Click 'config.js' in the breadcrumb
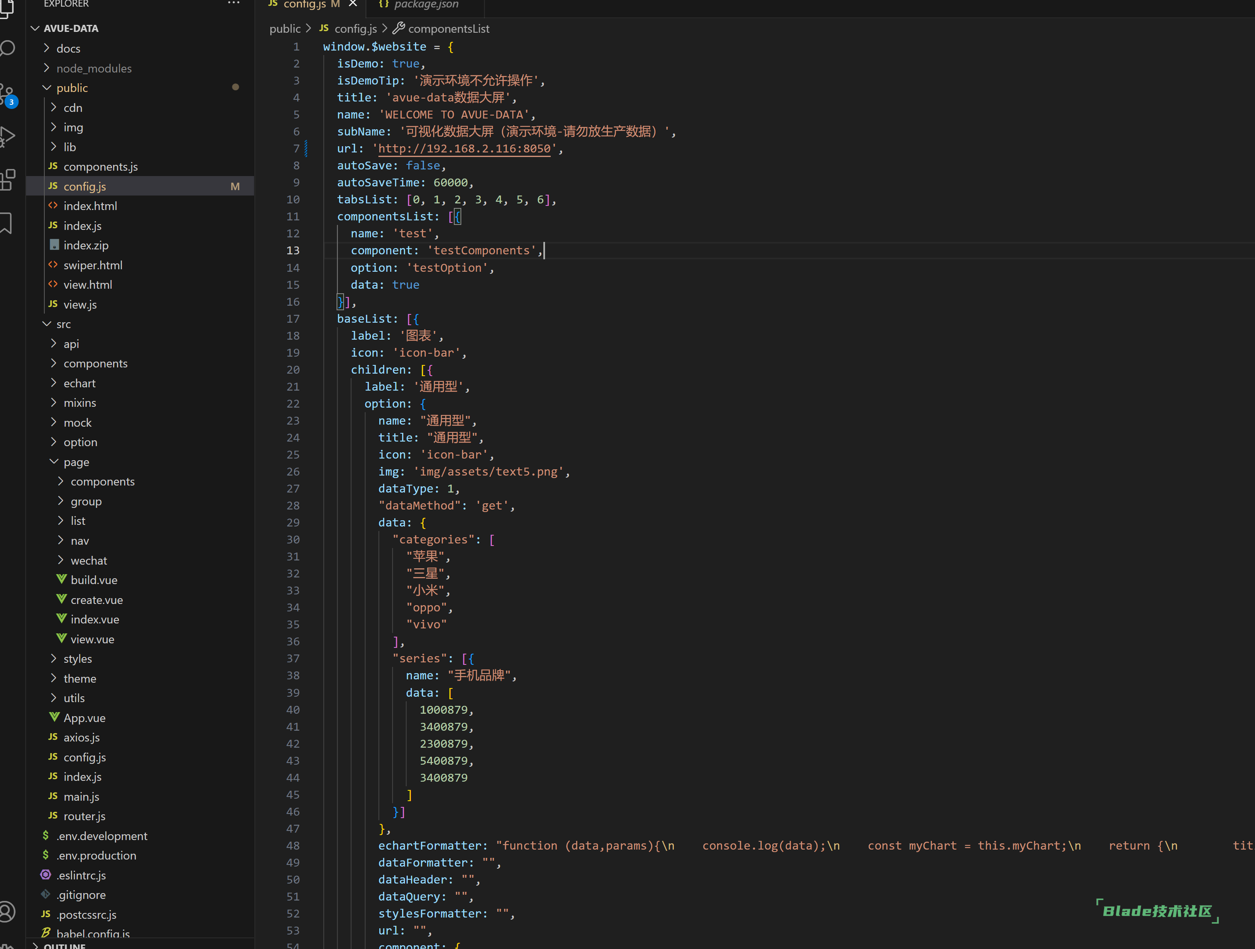This screenshot has height=949, width=1255. tap(355, 28)
